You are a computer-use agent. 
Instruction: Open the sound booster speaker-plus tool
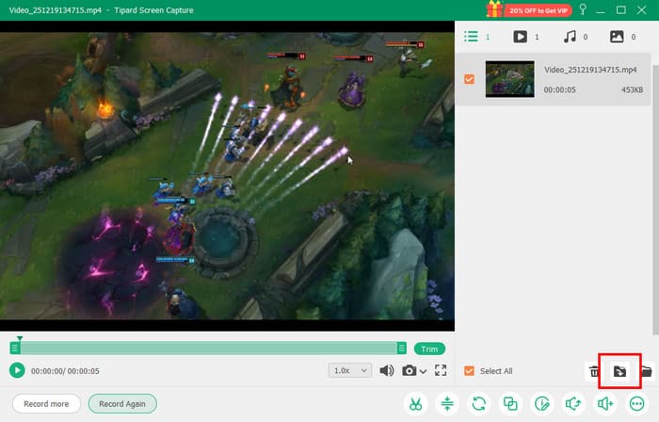pyautogui.click(x=605, y=404)
